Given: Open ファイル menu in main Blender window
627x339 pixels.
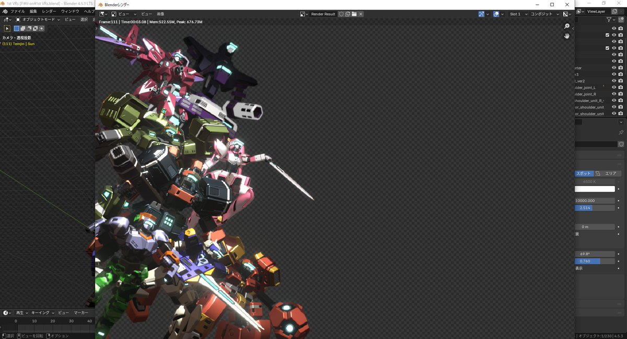Looking at the screenshot, I should point(17,11).
